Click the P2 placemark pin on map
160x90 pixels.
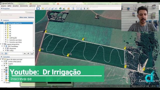[x=83, y=39]
